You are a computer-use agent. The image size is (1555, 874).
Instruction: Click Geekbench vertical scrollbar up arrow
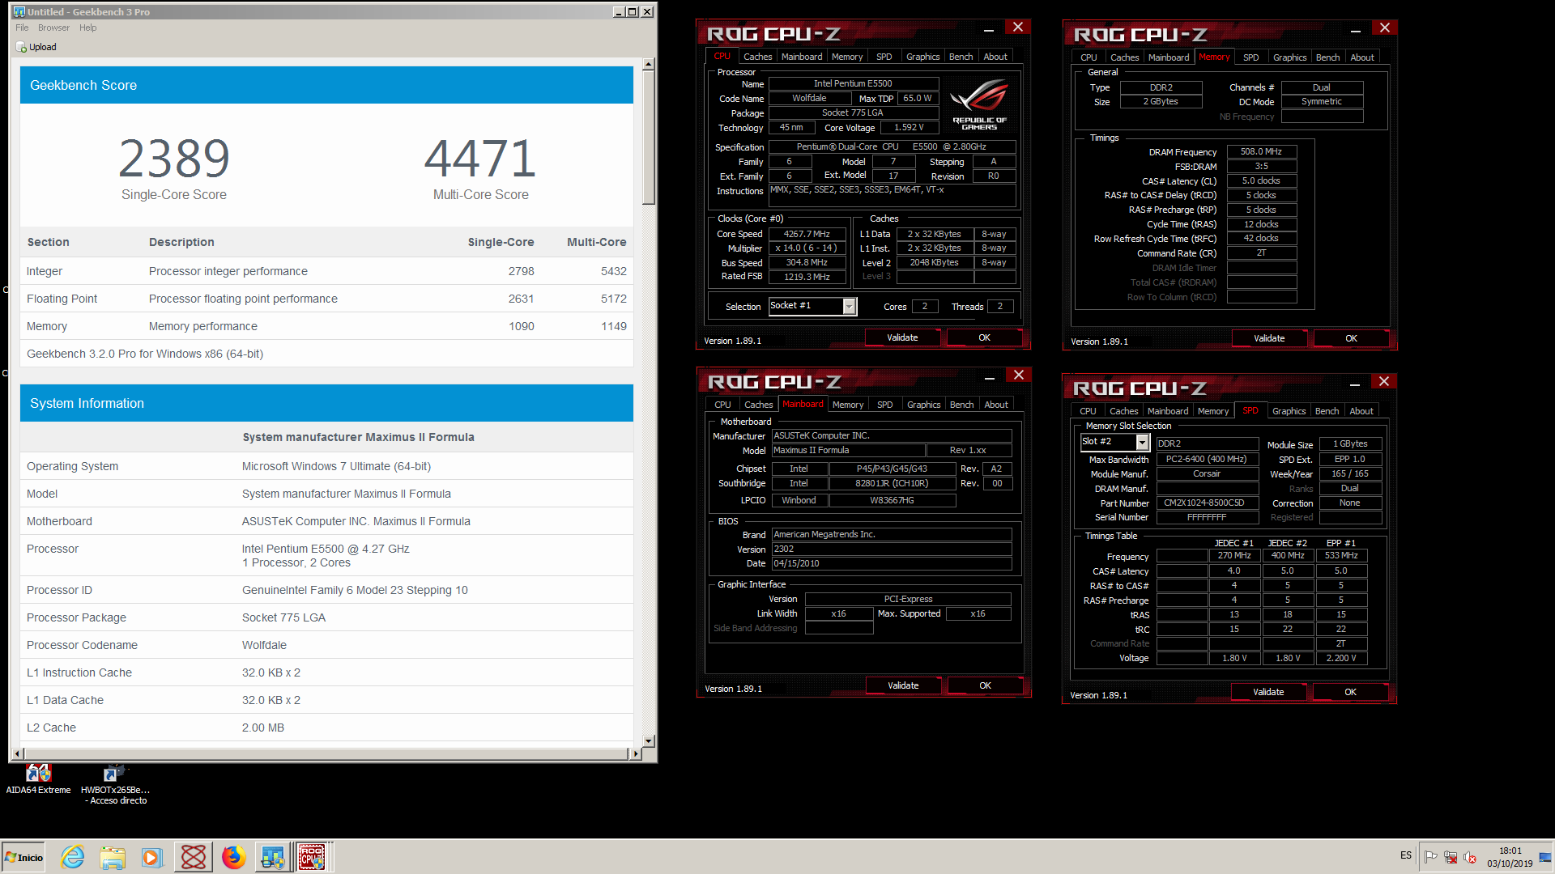click(648, 64)
